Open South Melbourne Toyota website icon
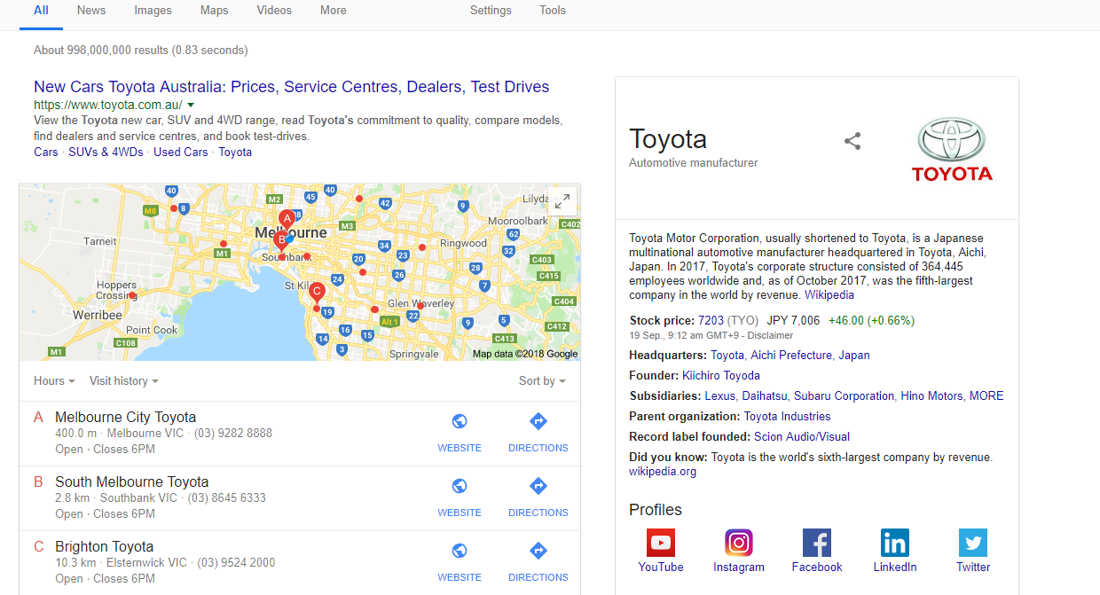Screen dimensions: 1100x595 [460, 486]
